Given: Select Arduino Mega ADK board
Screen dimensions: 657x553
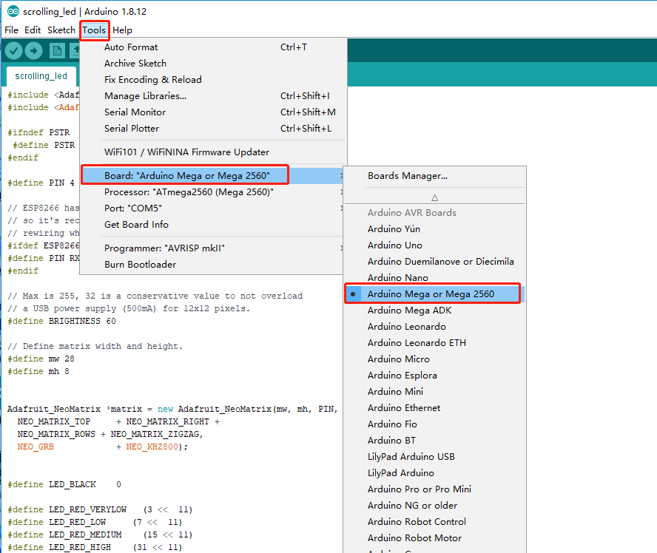Looking at the screenshot, I should click(434, 311).
